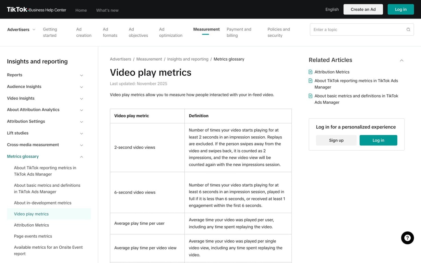Click the Create an Ad button
Viewport: 421px width, 263px height.
[x=363, y=9]
